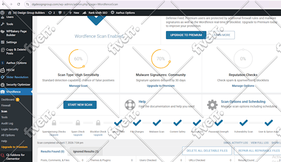Open Aarhus Options in admin bar
The height and width of the screenshot is (162, 281).
(123, 13)
